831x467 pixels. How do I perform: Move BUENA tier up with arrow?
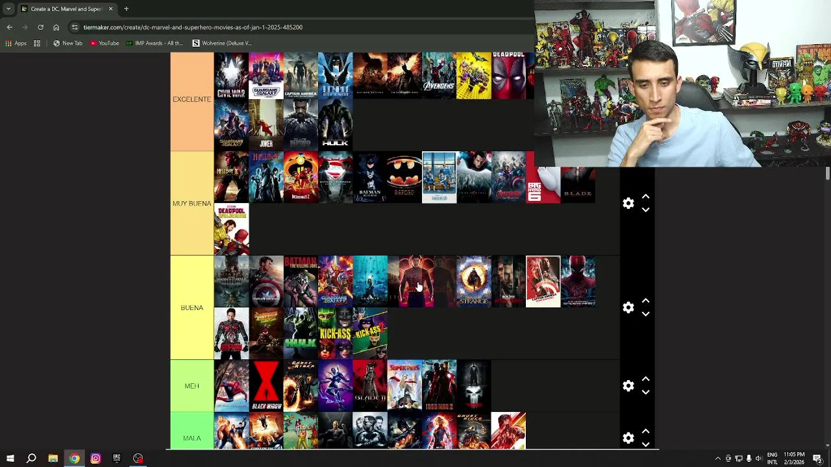(x=645, y=300)
